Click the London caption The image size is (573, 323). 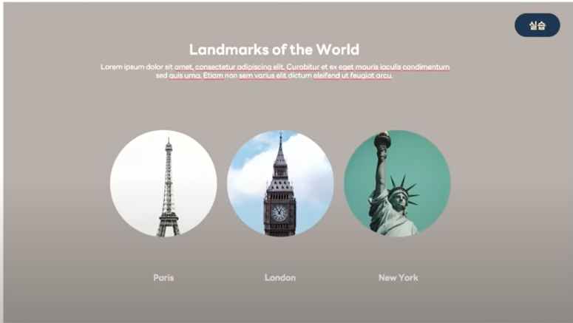[280, 278]
